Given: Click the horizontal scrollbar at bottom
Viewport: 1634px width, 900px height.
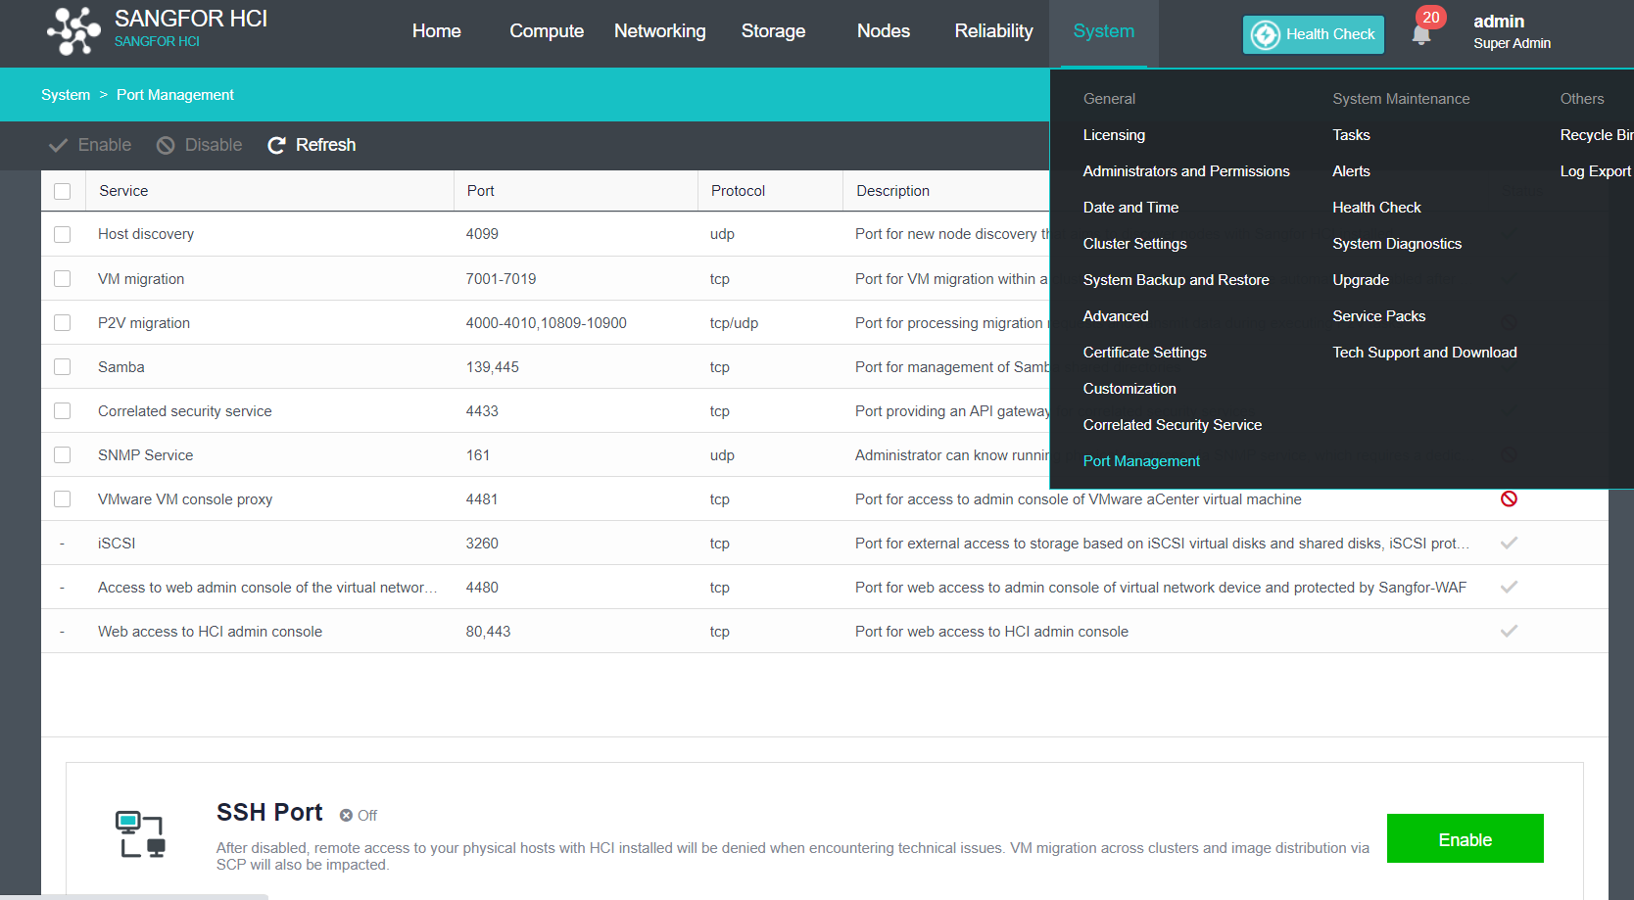Looking at the screenshot, I should tap(134, 896).
